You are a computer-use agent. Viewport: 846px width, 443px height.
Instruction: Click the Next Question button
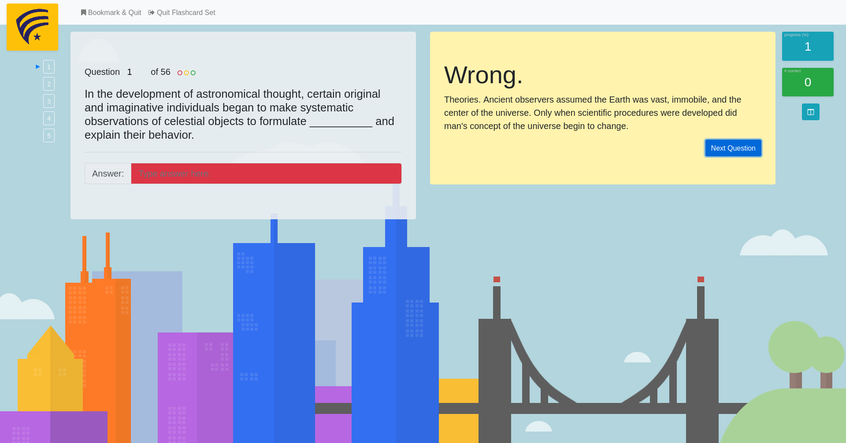tap(733, 148)
